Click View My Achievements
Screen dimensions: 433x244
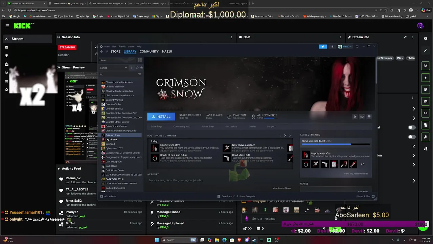coord(356,174)
